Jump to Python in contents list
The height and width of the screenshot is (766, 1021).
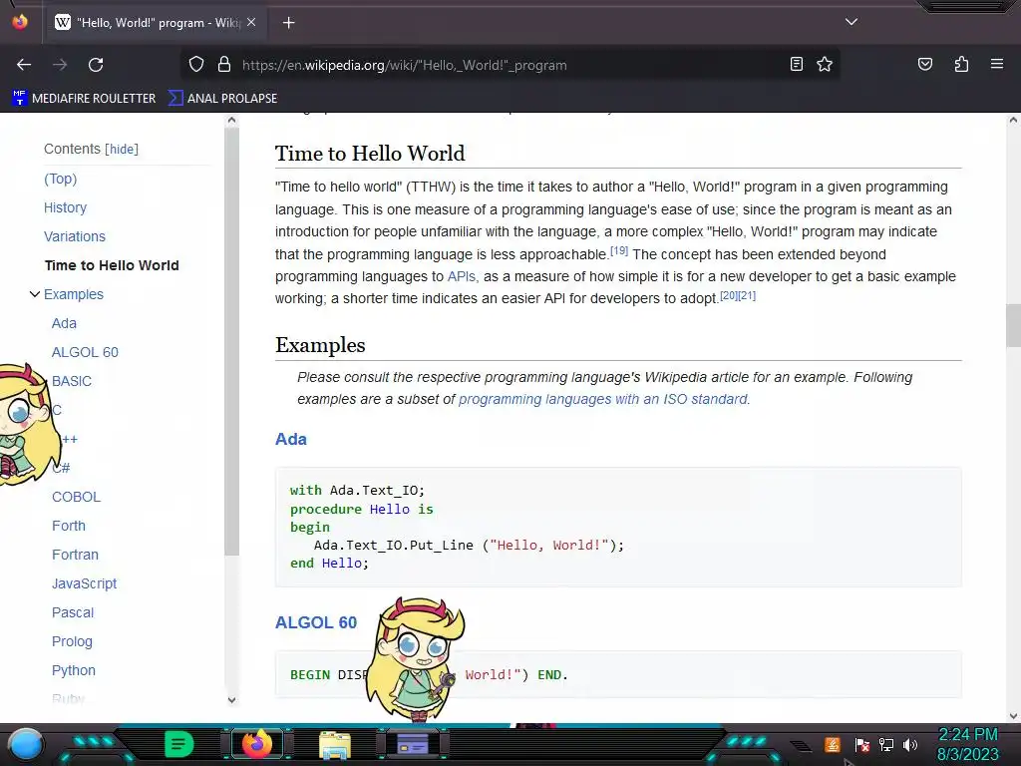(73, 670)
